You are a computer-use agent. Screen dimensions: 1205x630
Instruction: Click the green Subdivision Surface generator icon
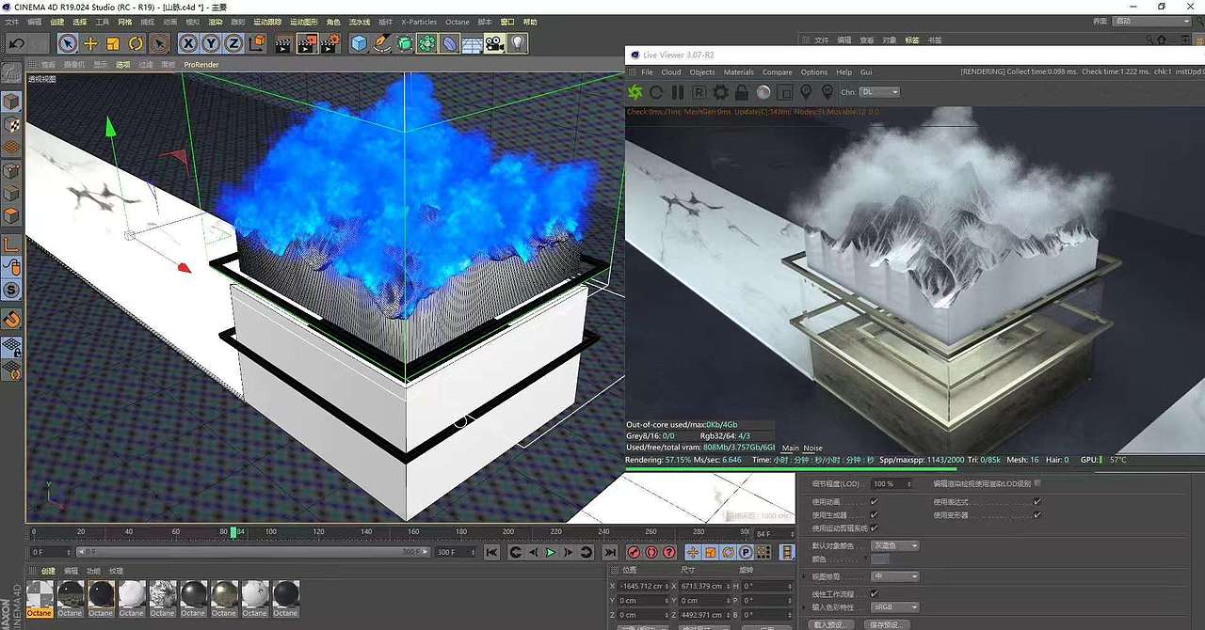(405, 43)
